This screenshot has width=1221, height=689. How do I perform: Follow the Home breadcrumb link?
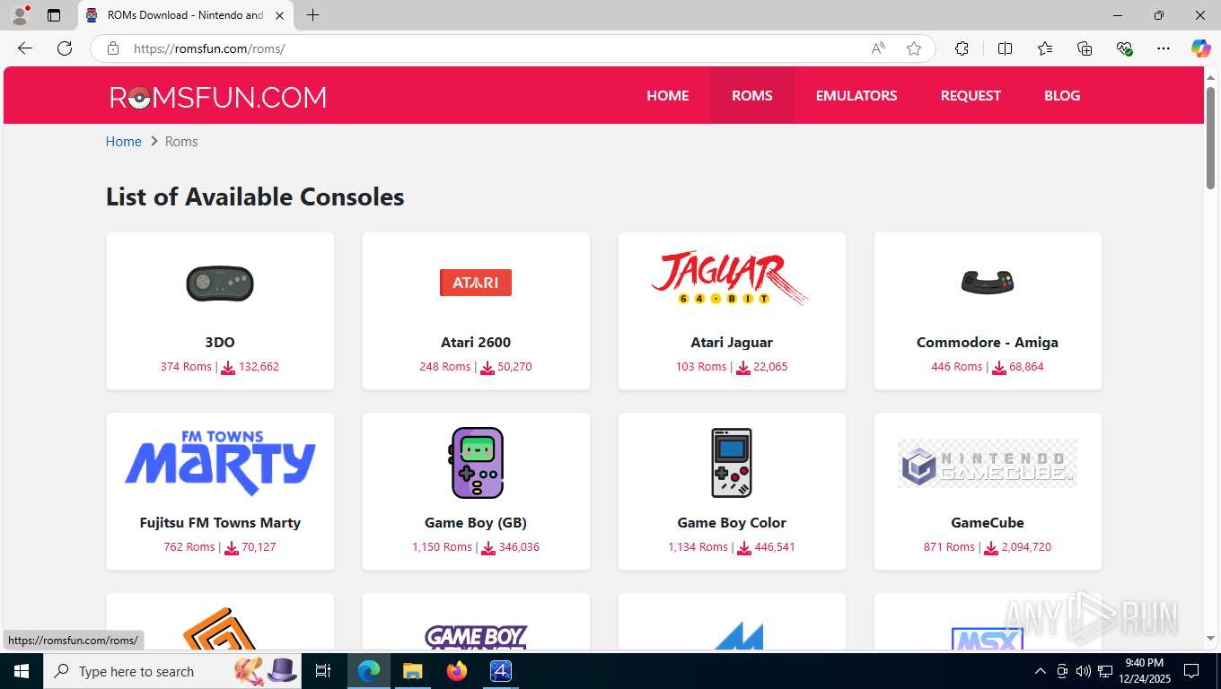point(124,141)
